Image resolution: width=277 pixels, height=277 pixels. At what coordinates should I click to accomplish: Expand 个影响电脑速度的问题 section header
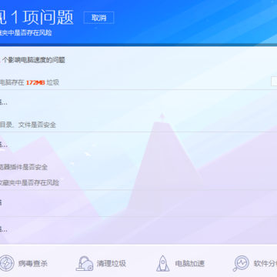tap(32, 60)
